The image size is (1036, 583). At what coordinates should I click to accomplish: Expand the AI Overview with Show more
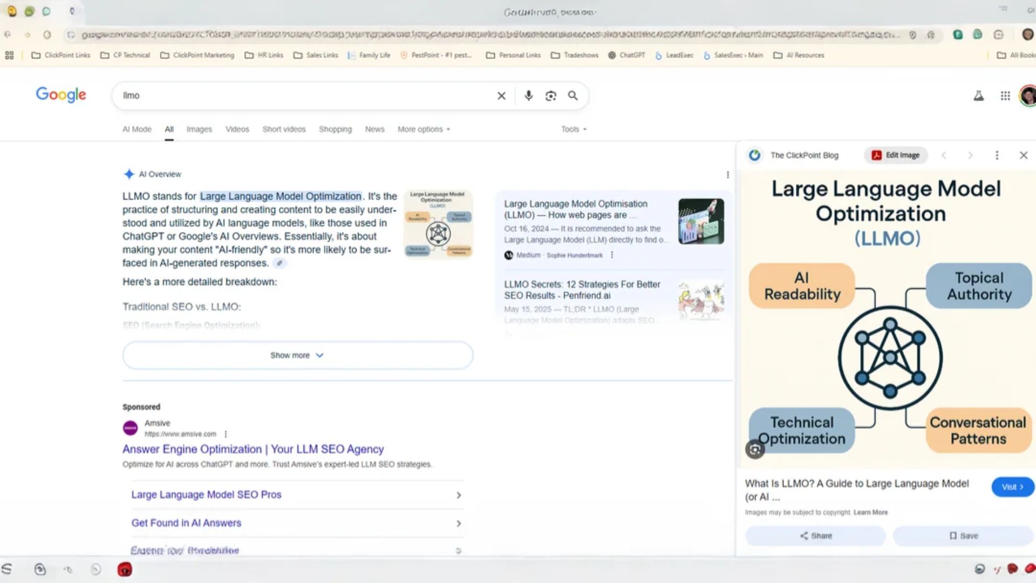[x=296, y=355]
